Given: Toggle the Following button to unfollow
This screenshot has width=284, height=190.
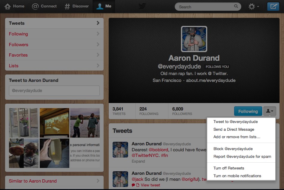Looking at the screenshot, I should tap(248, 111).
